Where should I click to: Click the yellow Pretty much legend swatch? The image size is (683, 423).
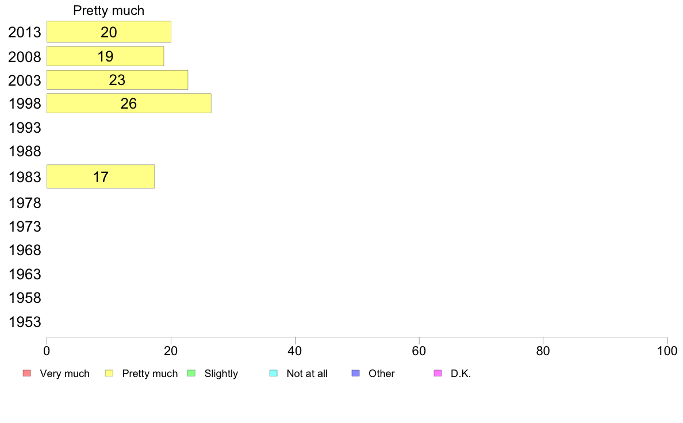click(109, 374)
